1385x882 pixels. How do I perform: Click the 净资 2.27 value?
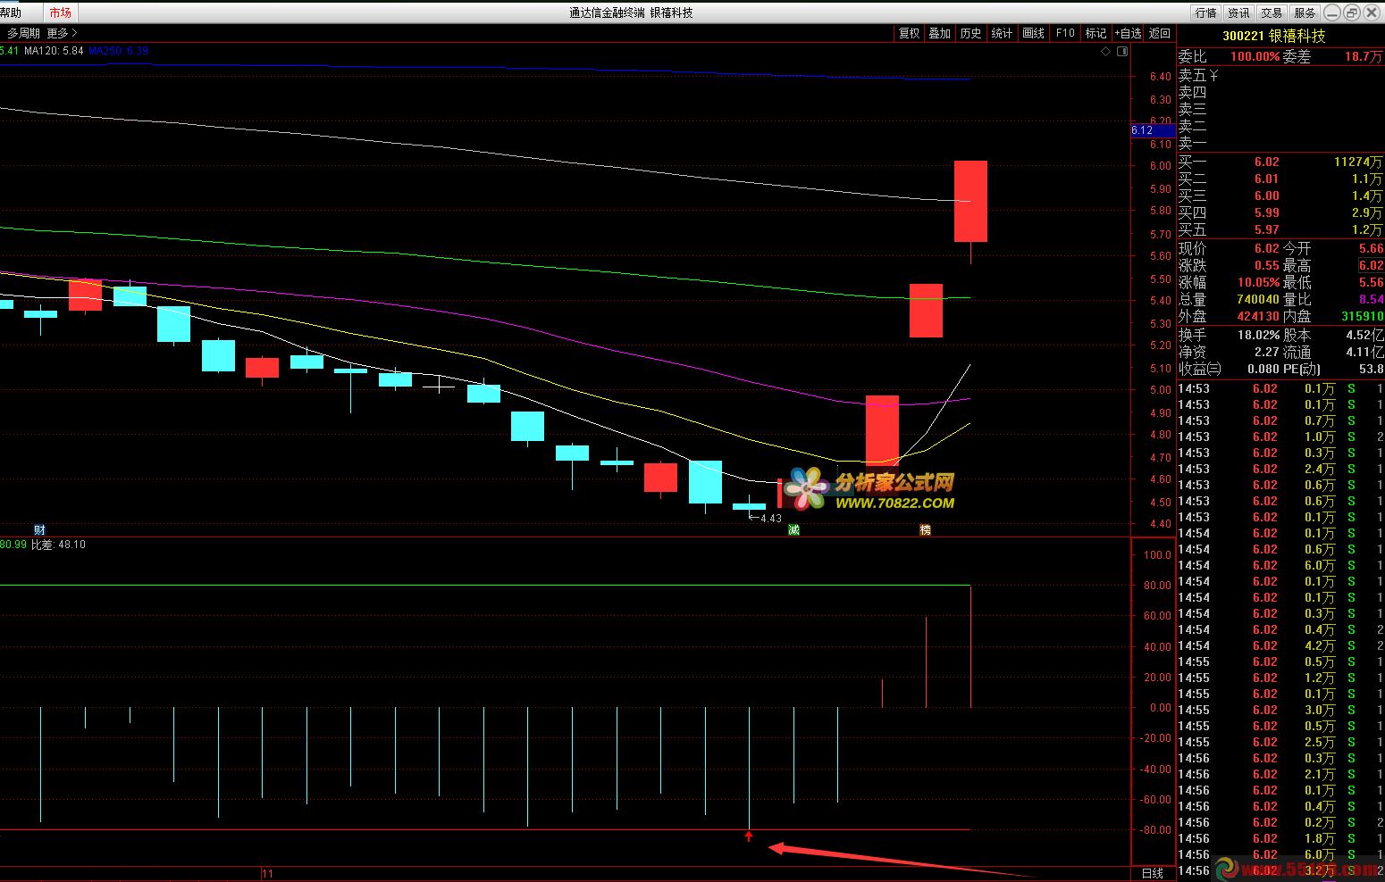(1267, 352)
